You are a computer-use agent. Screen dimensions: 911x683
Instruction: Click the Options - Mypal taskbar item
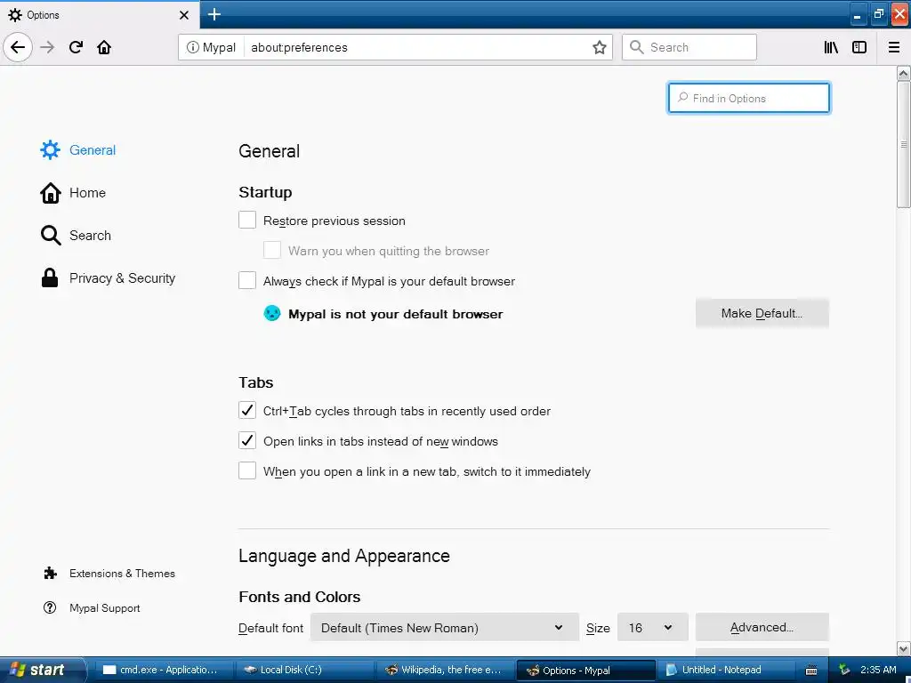click(585, 671)
